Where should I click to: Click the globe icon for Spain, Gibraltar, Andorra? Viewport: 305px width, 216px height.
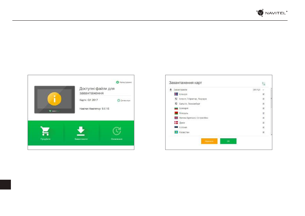pyautogui.click(x=176, y=99)
